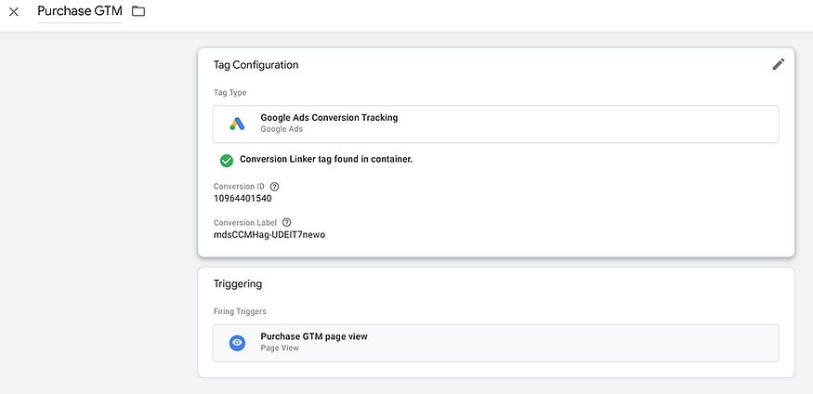813x394 pixels.
Task: Click the pencil edit icon in Tag Configuration
Action: point(779,64)
